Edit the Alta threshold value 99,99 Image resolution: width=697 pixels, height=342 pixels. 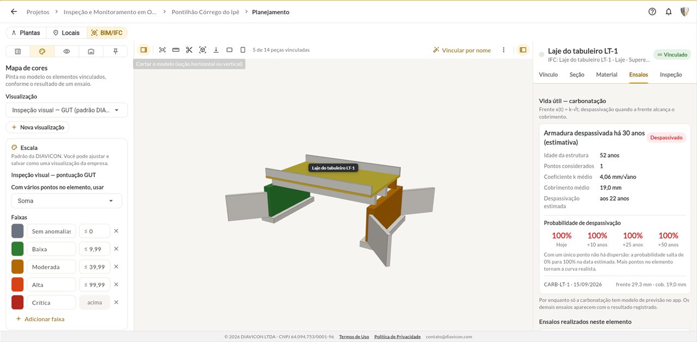coord(95,284)
